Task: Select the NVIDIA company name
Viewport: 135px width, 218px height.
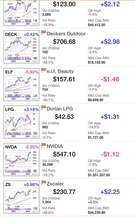Action: pyautogui.click(x=55, y=146)
